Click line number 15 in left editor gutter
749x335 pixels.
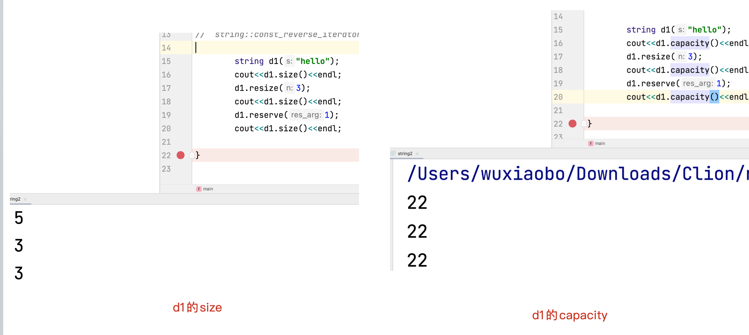pyautogui.click(x=166, y=61)
